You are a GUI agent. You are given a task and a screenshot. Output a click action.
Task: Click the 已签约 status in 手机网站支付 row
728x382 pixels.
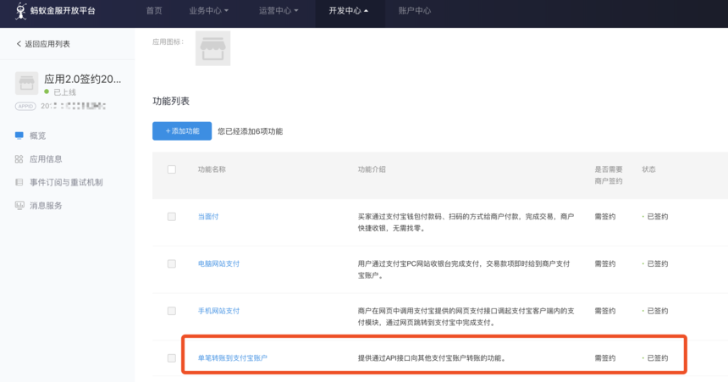click(658, 311)
